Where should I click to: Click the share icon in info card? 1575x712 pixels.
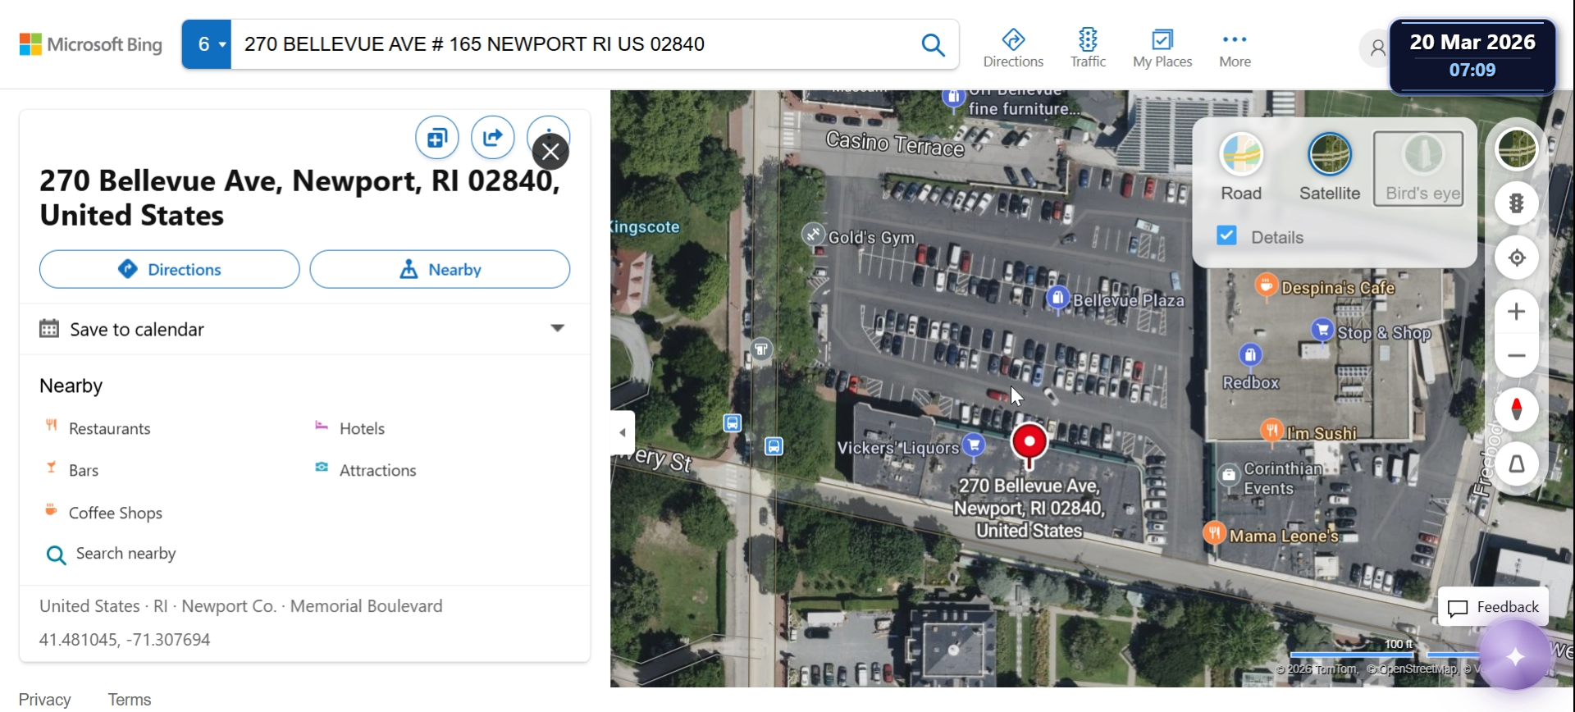tap(493, 137)
